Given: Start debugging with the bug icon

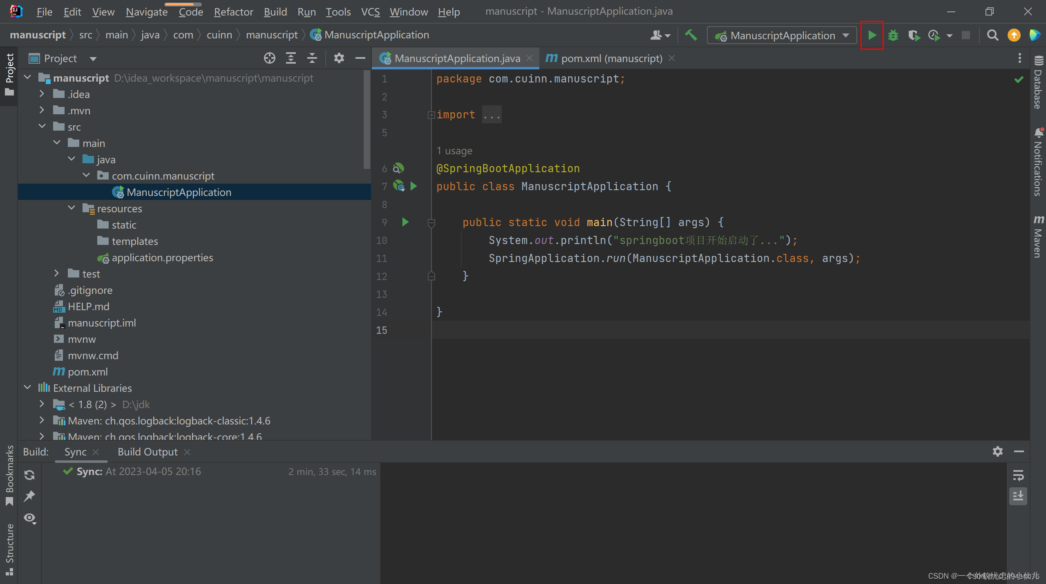Looking at the screenshot, I should (x=893, y=36).
